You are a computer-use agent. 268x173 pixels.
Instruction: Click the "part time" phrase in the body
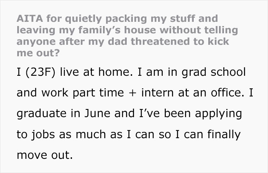pyautogui.click(x=98, y=93)
